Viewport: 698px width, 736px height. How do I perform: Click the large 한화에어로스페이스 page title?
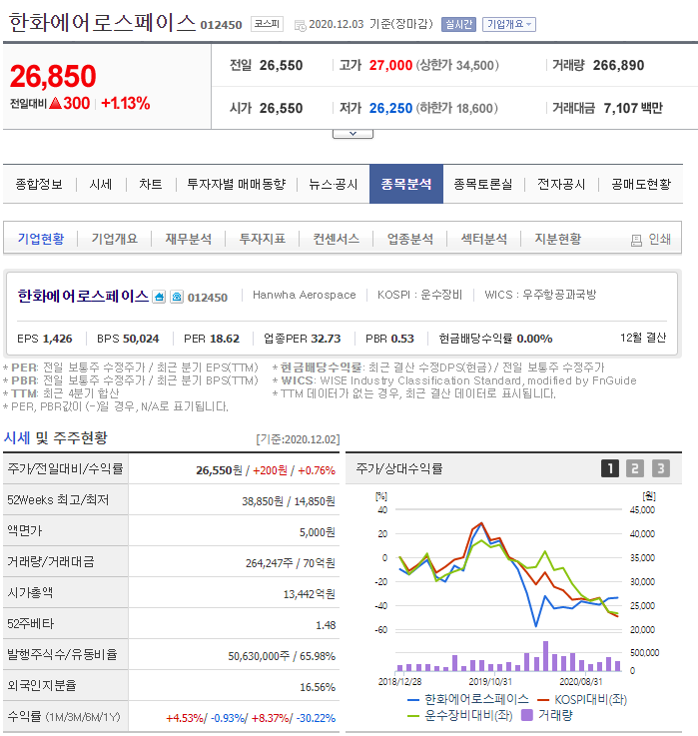(x=102, y=23)
